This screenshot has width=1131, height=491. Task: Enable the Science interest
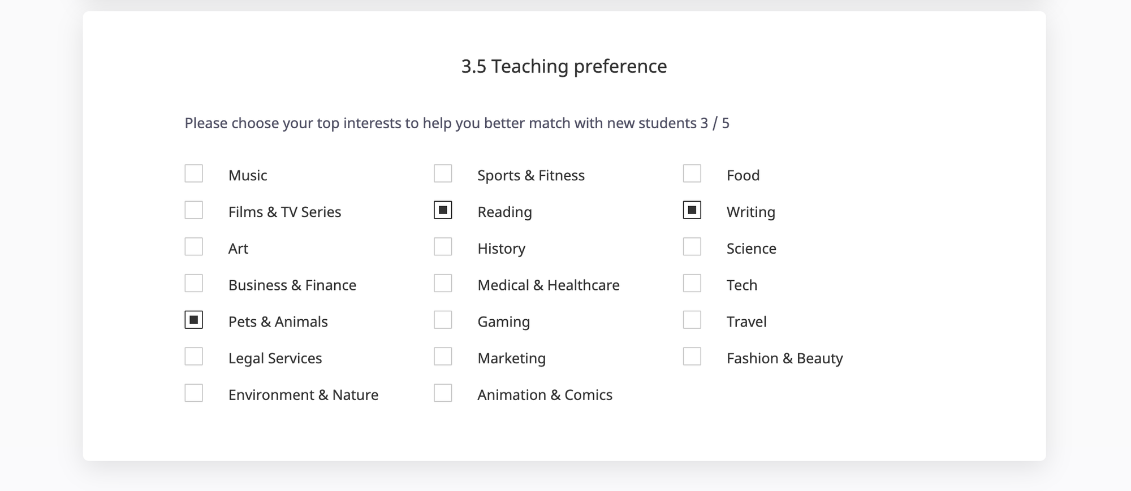(x=692, y=247)
